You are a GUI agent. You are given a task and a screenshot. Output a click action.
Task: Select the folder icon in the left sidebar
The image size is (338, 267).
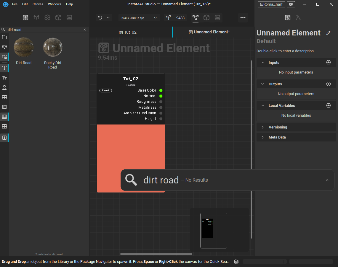(4, 37)
